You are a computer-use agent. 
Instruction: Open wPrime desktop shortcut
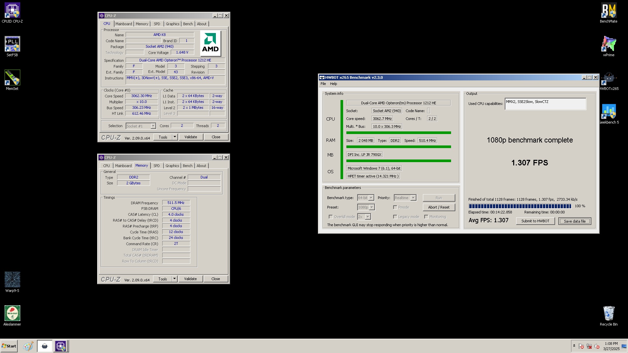coord(609,46)
